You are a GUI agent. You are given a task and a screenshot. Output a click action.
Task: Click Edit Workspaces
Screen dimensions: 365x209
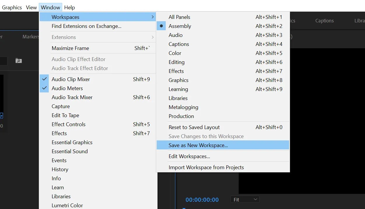pyautogui.click(x=189, y=156)
